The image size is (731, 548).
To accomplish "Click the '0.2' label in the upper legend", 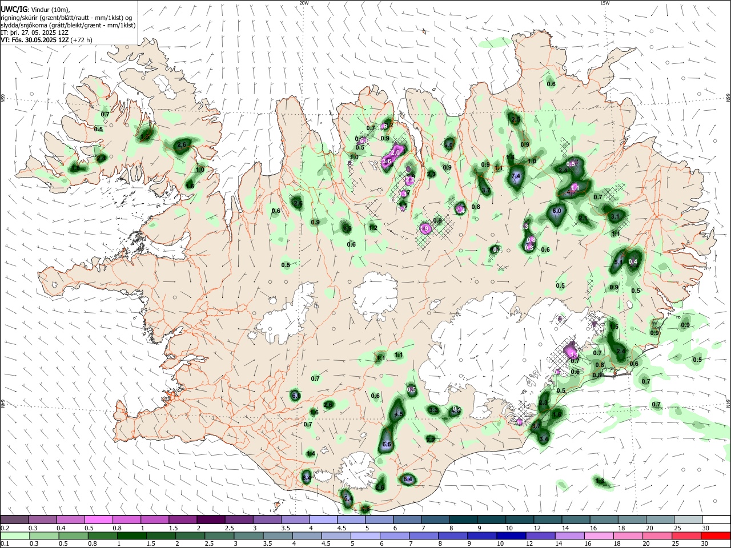I will (x=5, y=528).
